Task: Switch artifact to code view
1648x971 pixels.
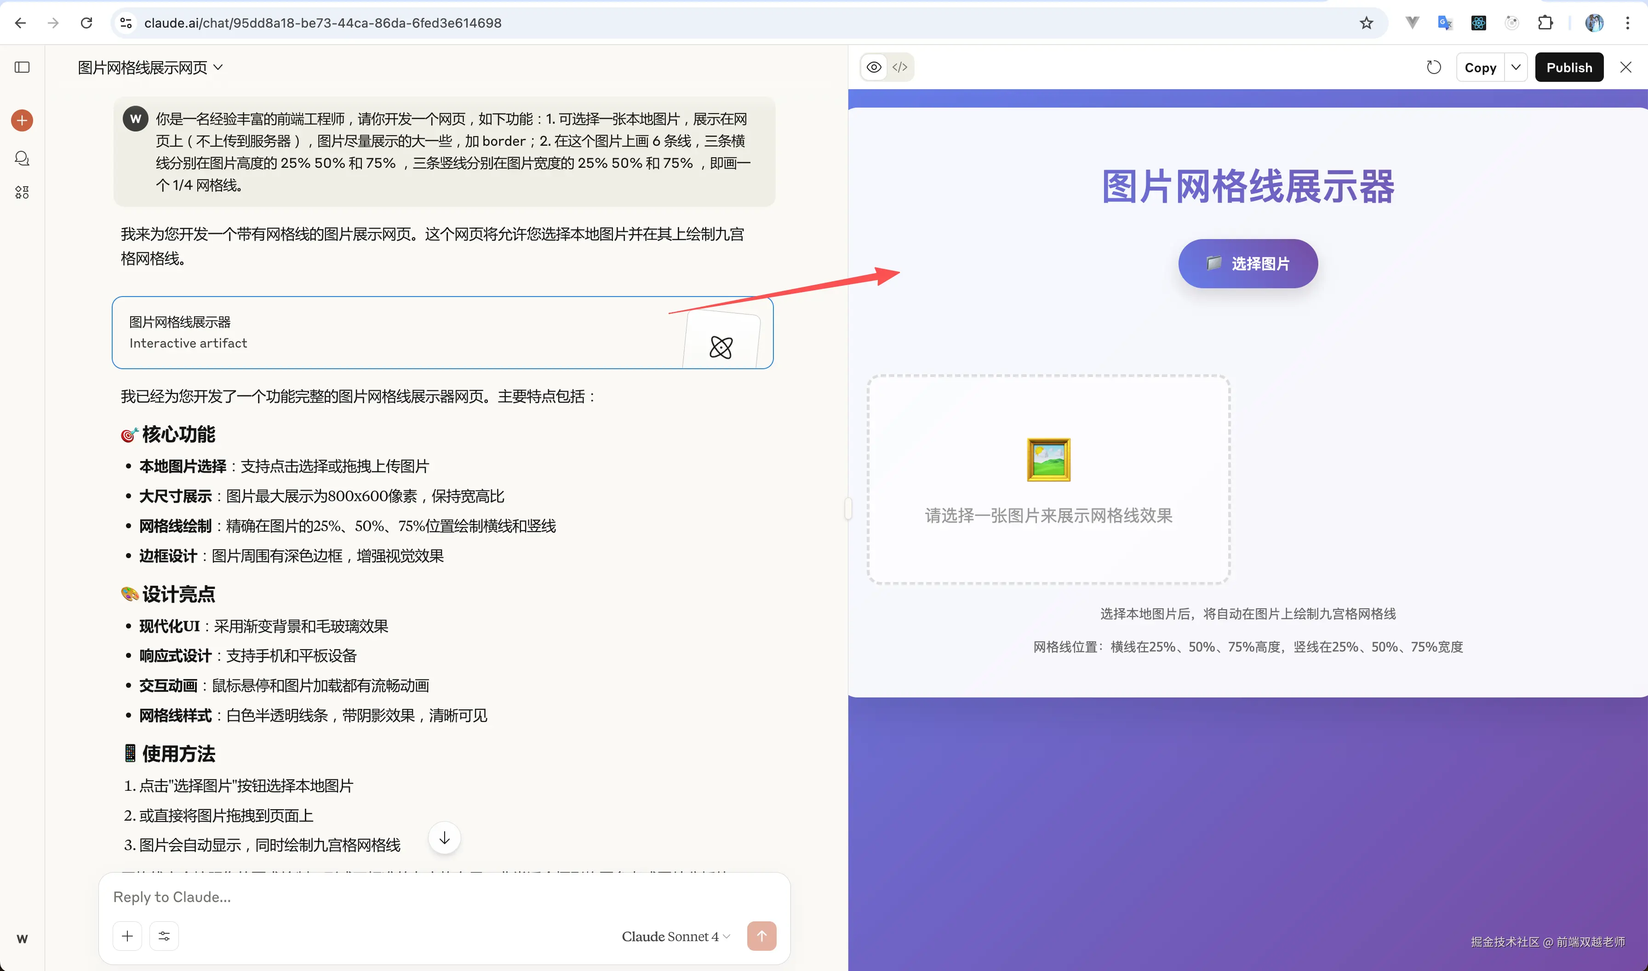Action: pos(900,68)
